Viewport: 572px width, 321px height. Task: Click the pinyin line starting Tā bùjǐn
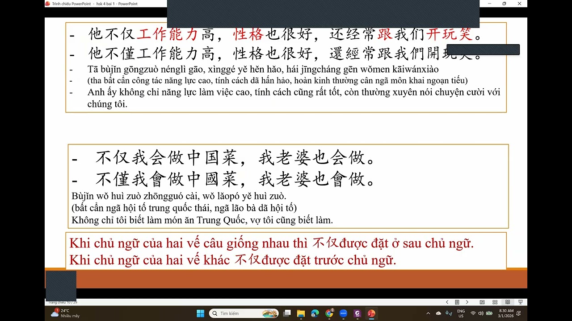pyautogui.click(x=263, y=70)
